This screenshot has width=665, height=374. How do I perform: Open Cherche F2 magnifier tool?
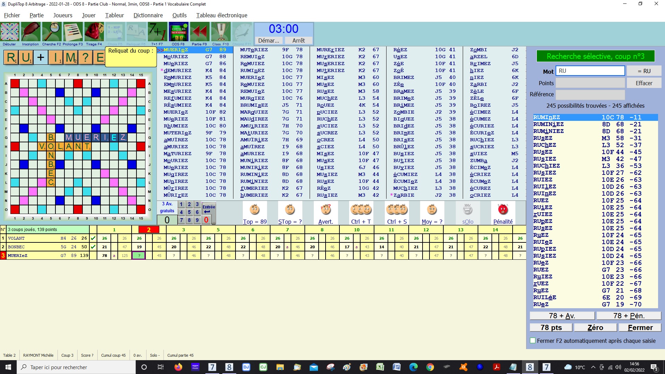52,32
